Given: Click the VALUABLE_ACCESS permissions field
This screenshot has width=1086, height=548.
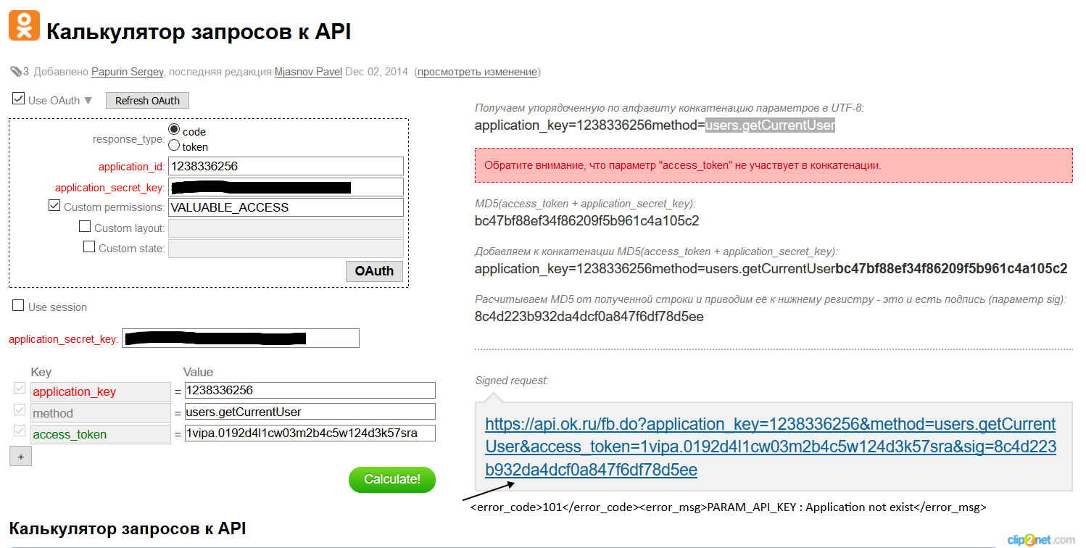Looking at the screenshot, I should [x=286, y=207].
